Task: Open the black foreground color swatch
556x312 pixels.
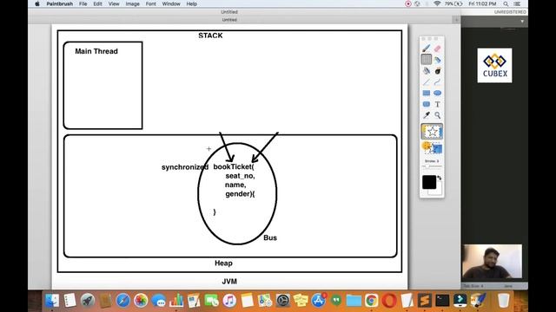Action: [429, 182]
